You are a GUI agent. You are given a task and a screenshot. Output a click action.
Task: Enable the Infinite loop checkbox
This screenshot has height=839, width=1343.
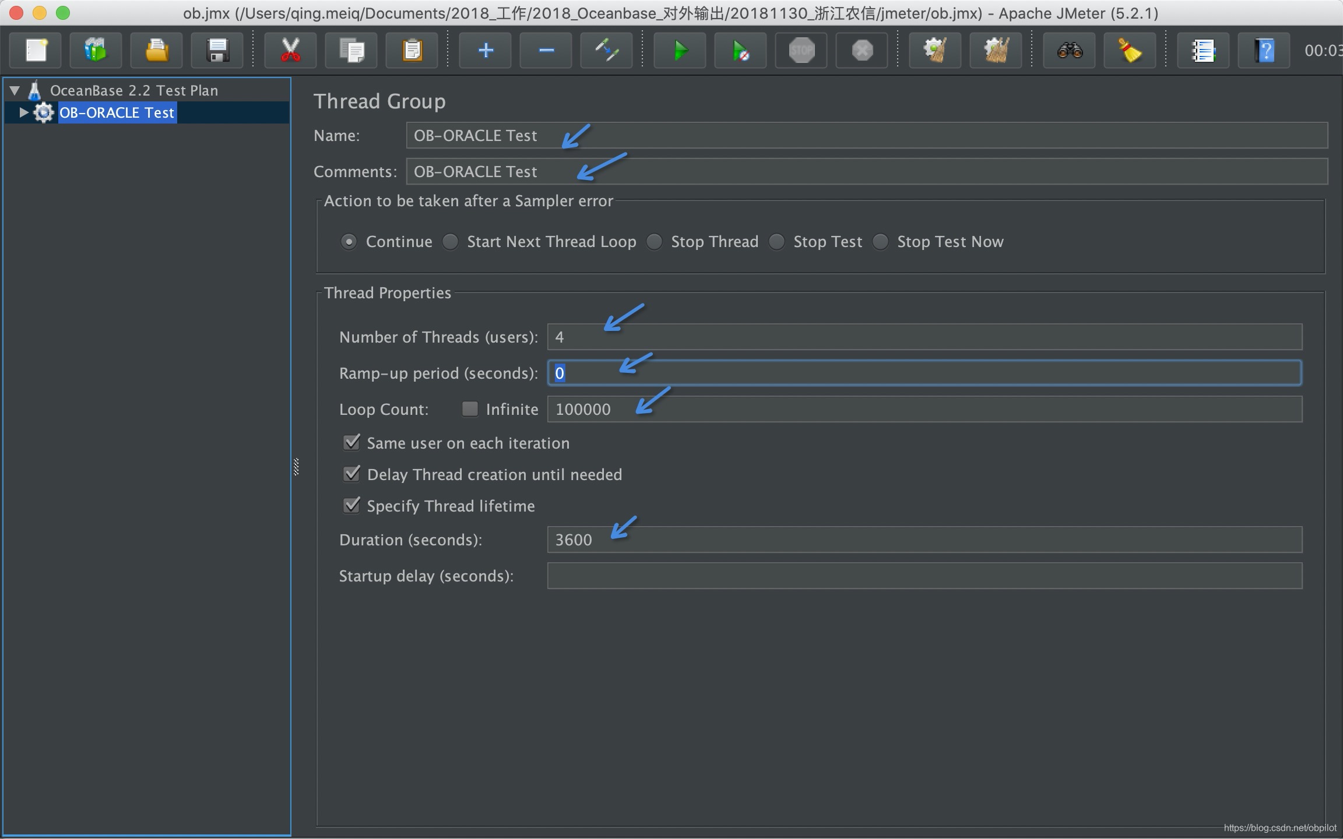pos(470,409)
